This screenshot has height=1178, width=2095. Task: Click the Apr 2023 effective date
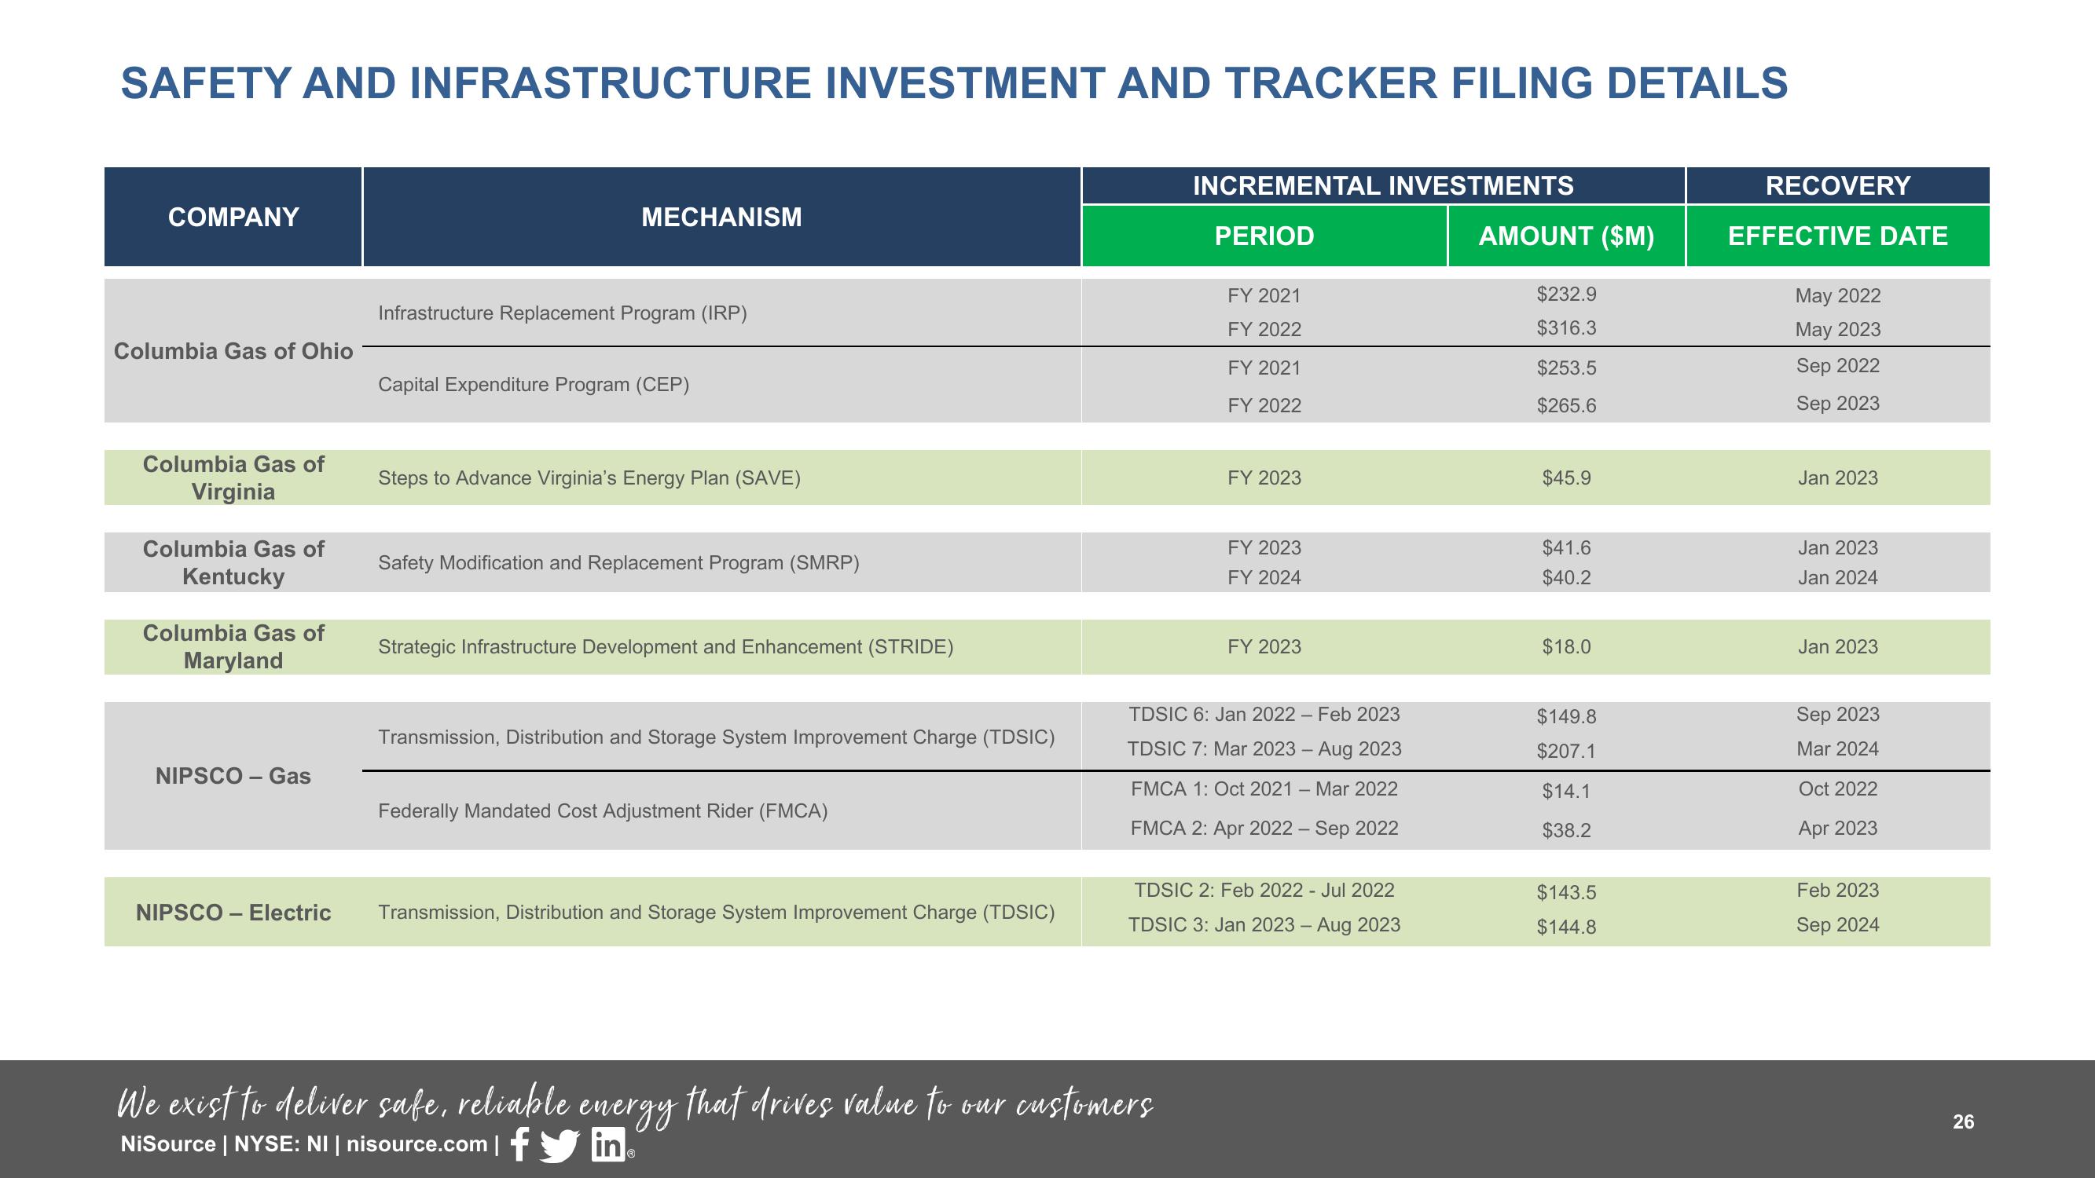click(1838, 829)
